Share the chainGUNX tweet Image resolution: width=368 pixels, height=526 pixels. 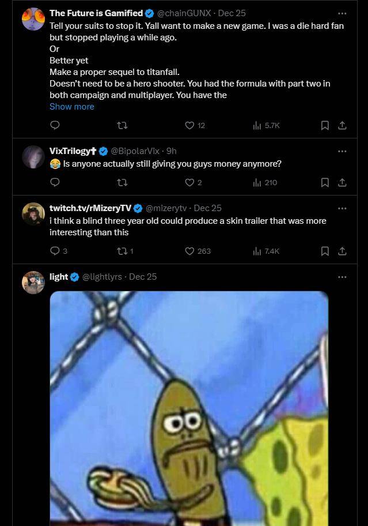point(342,125)
